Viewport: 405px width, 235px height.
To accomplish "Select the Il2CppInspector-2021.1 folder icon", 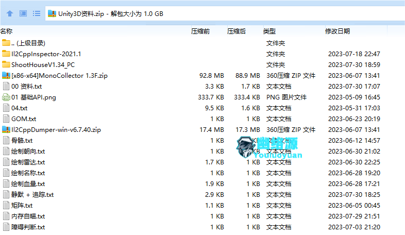I will pos(6,54).
